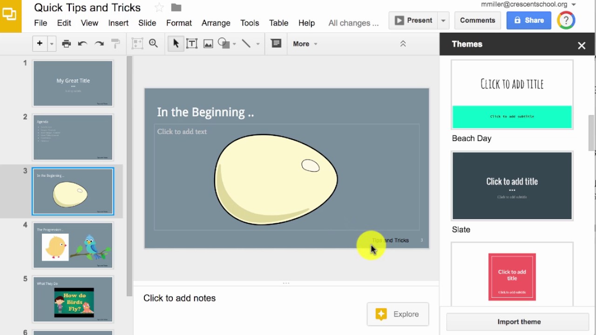The height and width of the screenshot is (335, 596).
Task: Open the account email dropdown
Action: click(528, 4)
